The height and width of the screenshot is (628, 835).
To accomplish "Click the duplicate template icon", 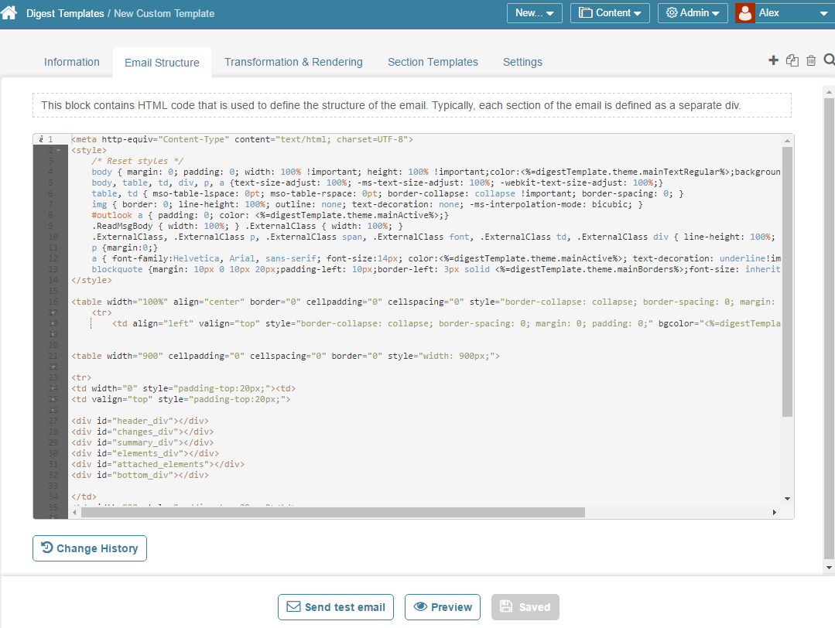I will (792, 60).
